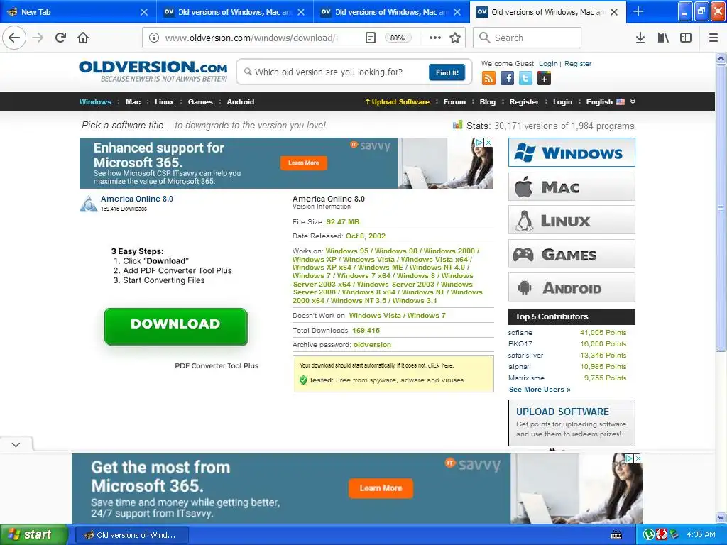This screenshot has height=545, width=727.
Task: Collapse the bottom ad with chevron
Action: [x=16, y=445]
